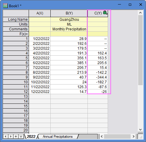Image resolution: width=146 pixels, height=142 pixels.
Task: Click the Long Name cell of column A
Action: coord(40,20)
